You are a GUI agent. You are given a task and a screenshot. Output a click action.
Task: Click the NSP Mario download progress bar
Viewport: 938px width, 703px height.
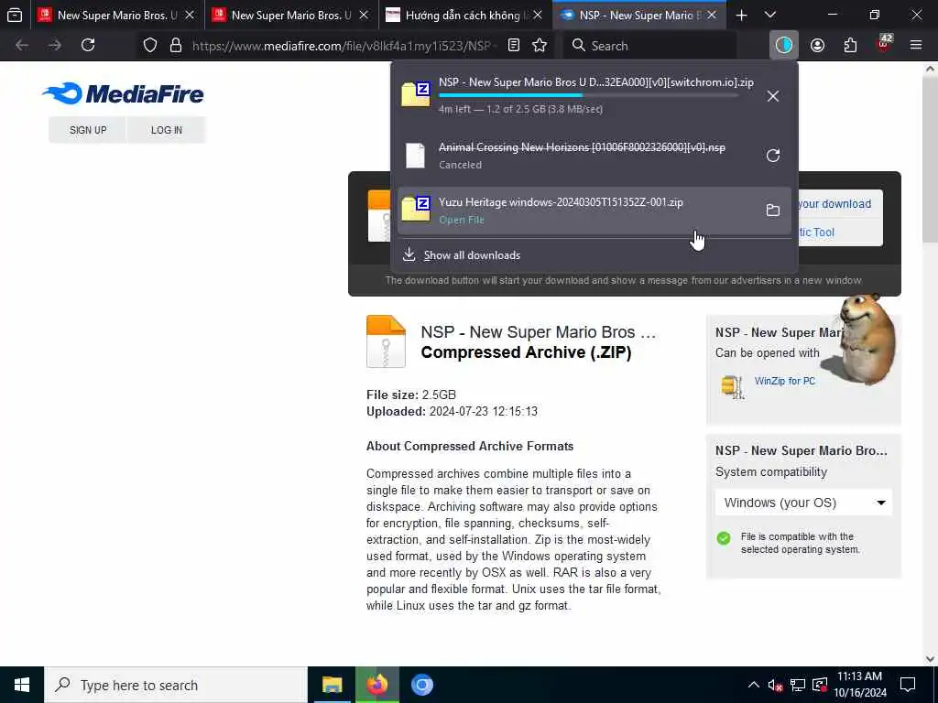click(588, 95)
